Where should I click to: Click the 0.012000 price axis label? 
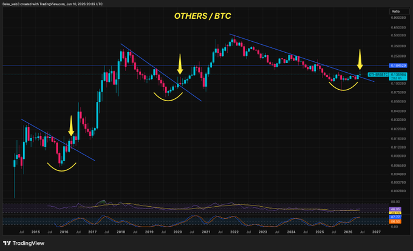click(398, 147)
